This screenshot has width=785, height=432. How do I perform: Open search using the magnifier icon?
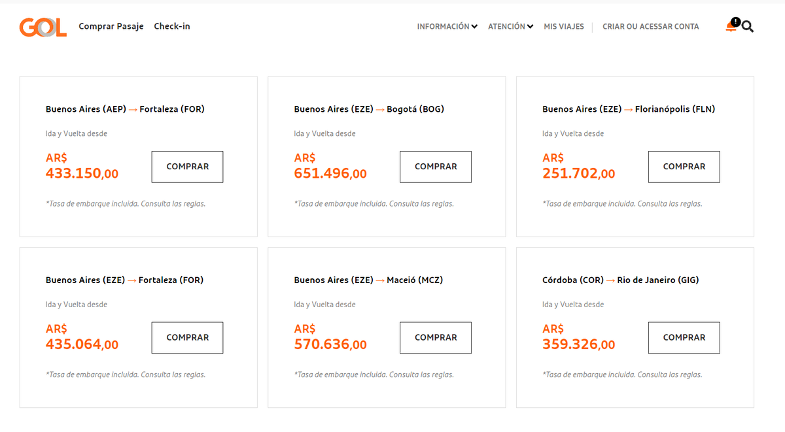747,27
